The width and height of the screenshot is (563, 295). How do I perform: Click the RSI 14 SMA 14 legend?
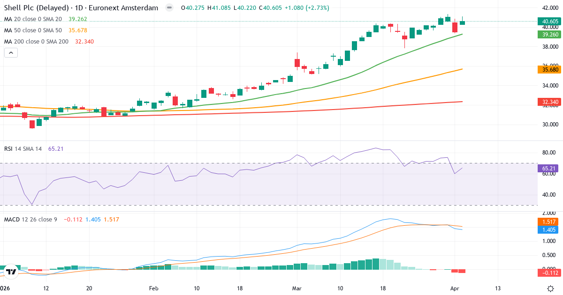(x=23, y=148)
